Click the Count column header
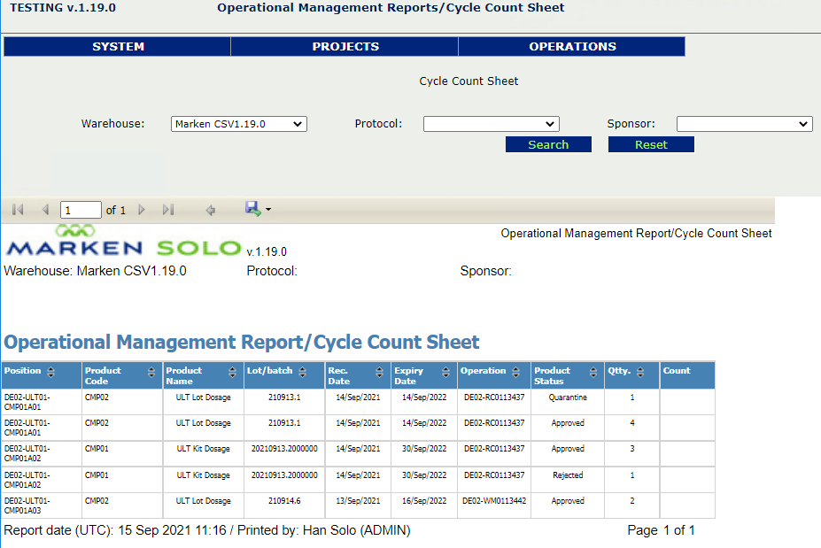The image size is (821, 548). tap(687, 374)
